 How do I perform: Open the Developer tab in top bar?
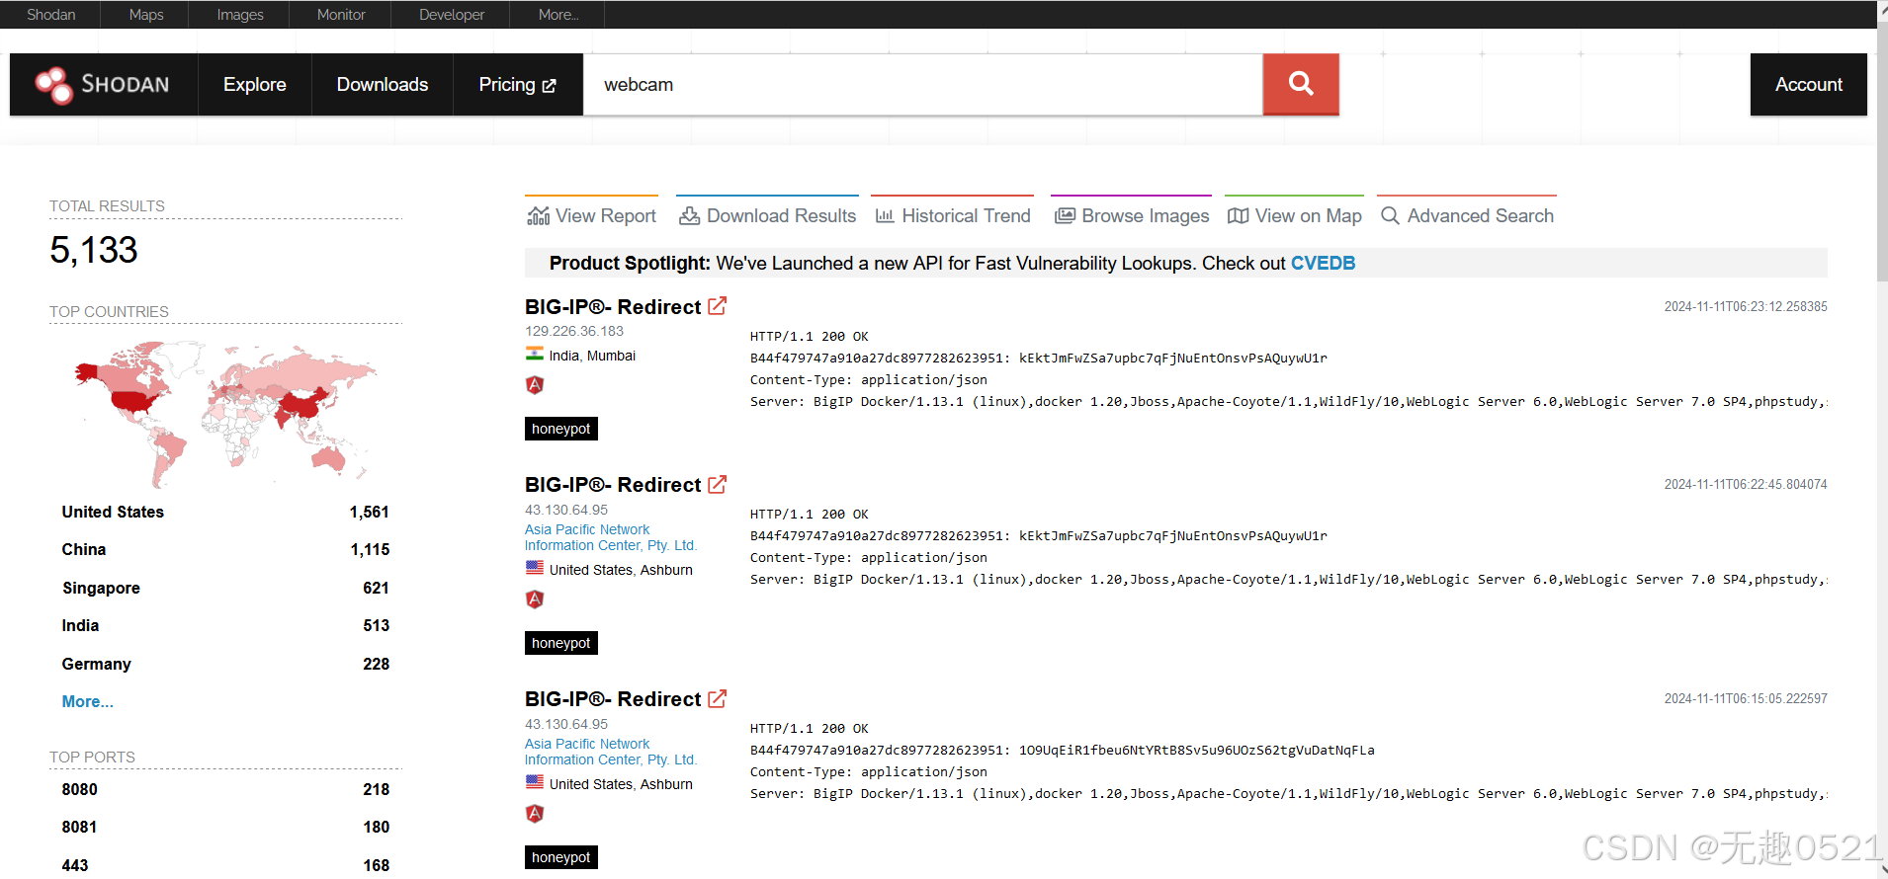tap(452, 15)
